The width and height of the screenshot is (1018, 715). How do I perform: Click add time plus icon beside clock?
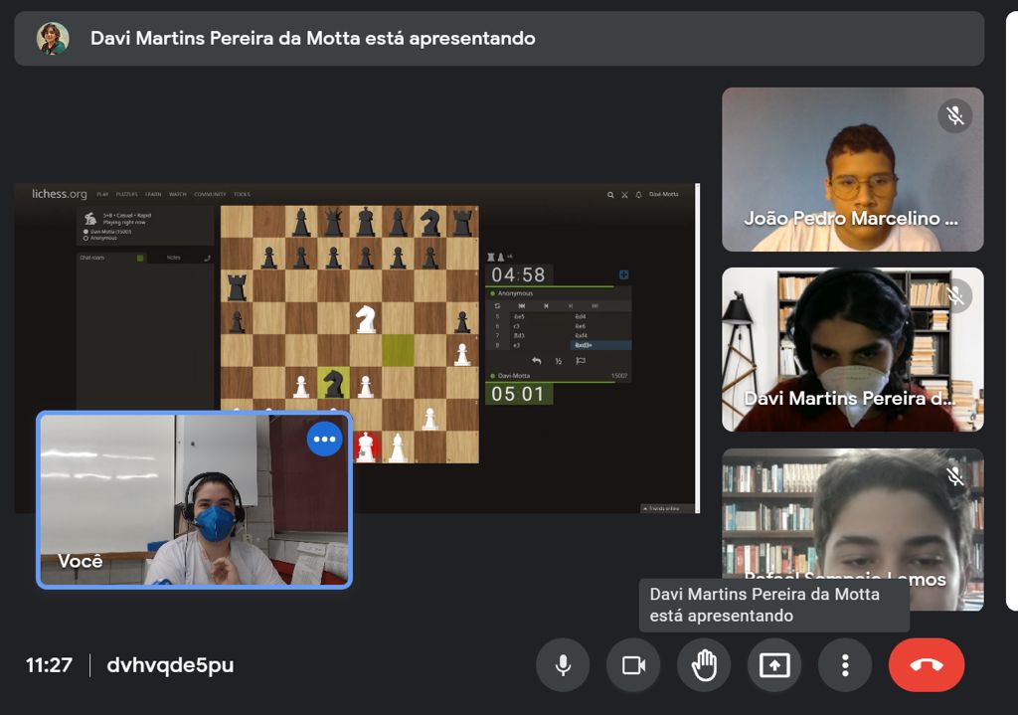tap(624, 274)
